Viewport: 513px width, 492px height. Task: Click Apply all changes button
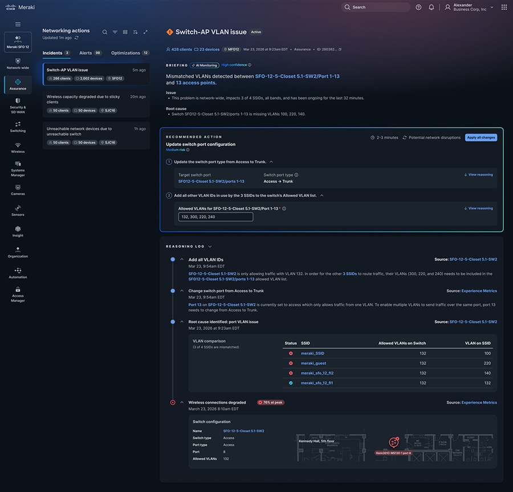click(x=481, y=138)
